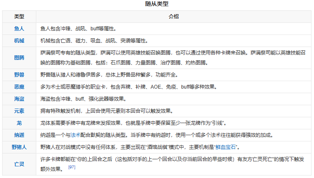Screen dimensions: 314x178
Task: Click the 介绍 column header
Action: click(x=173, y=17)
